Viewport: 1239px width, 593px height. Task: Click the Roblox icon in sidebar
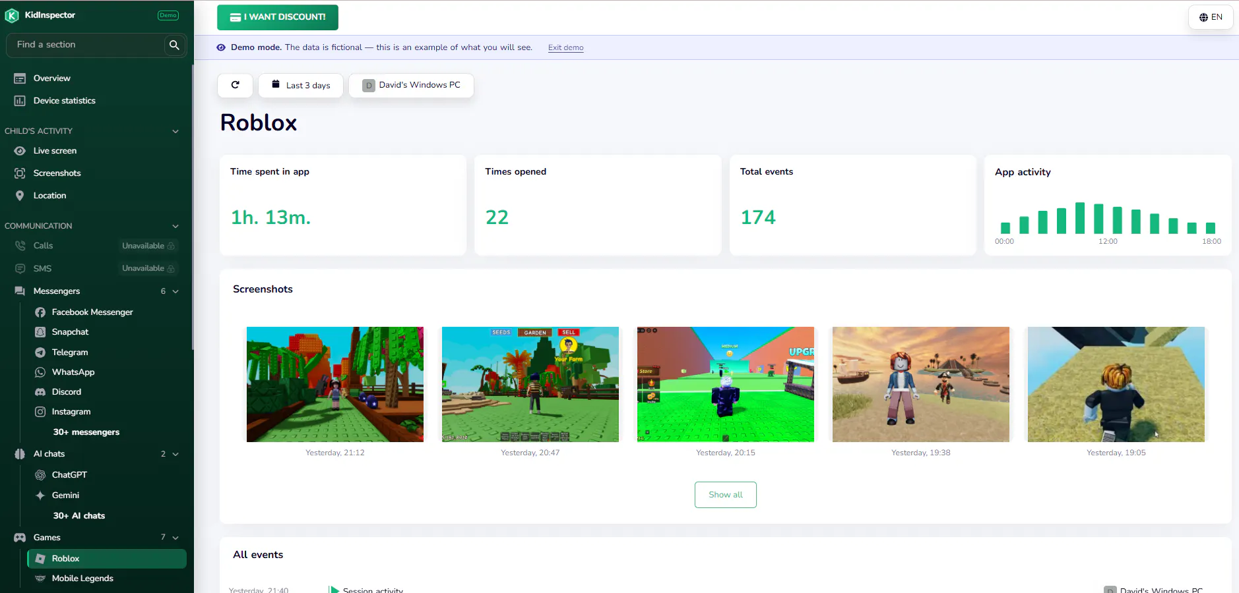40,559
